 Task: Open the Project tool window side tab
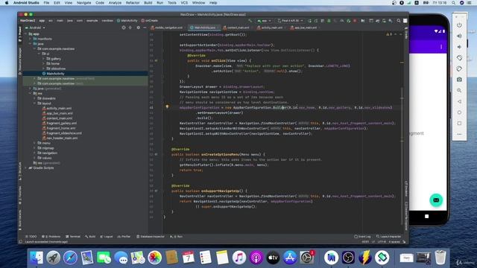pyautogui.click(x=20, y=34)
